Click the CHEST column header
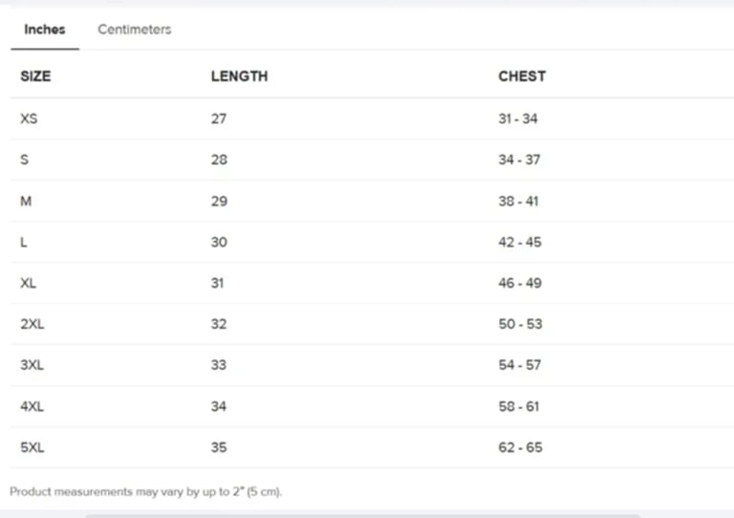The height and width of the screenshot is (518, 734). click(x=522, y=76)
